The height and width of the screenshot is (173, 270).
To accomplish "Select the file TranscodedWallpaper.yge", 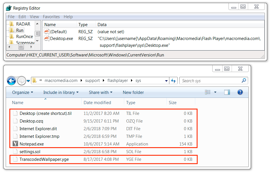I will tap(44, 159).
